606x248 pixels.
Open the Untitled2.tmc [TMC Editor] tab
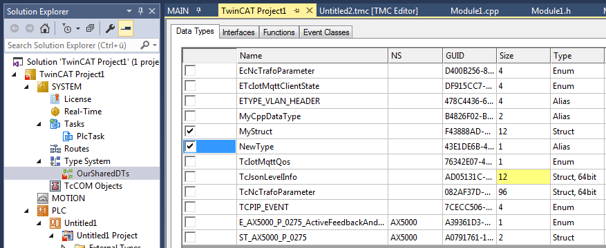click(x=368, y=11)
